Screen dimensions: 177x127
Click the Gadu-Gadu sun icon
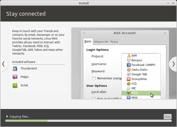point(129,70)
